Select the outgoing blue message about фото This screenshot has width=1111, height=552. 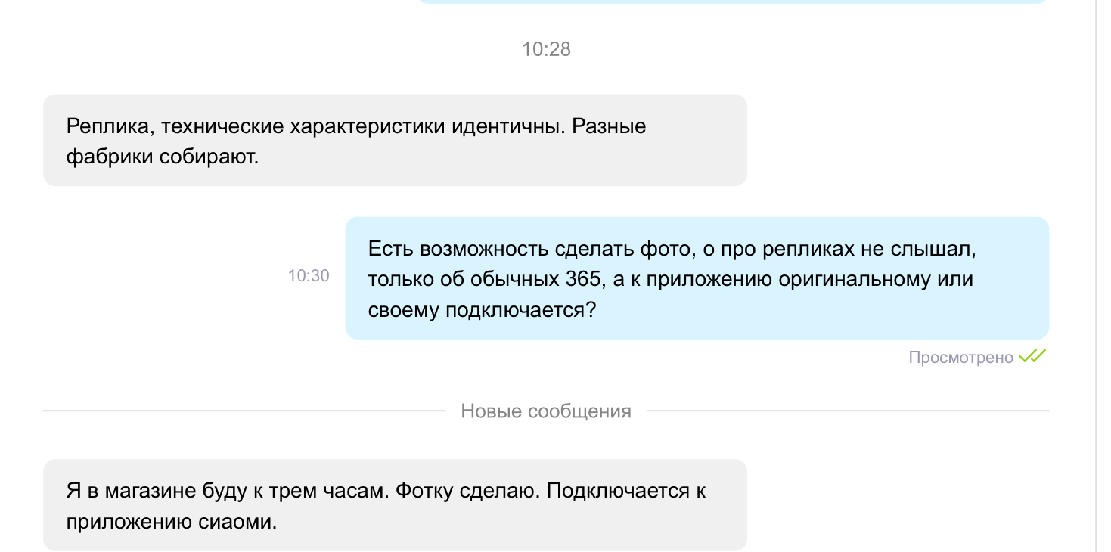tap(697, 278)
